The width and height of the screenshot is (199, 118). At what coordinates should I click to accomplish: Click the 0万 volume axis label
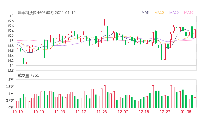[11, 108]
